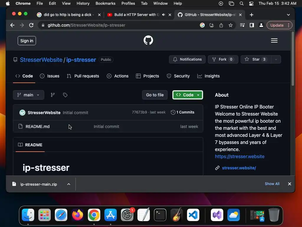Expand the tab search chevron
302x227 pixels.
tap(288, 15)
